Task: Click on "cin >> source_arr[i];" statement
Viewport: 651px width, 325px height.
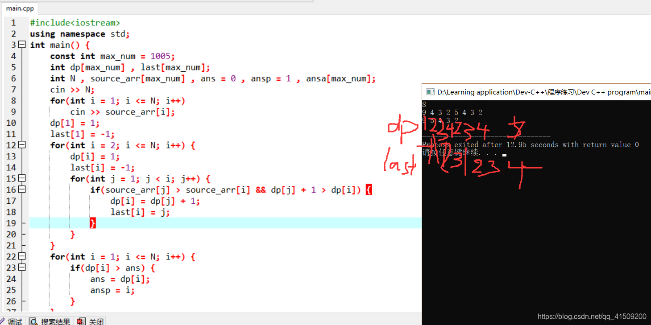Action: [x=123, y=112]
